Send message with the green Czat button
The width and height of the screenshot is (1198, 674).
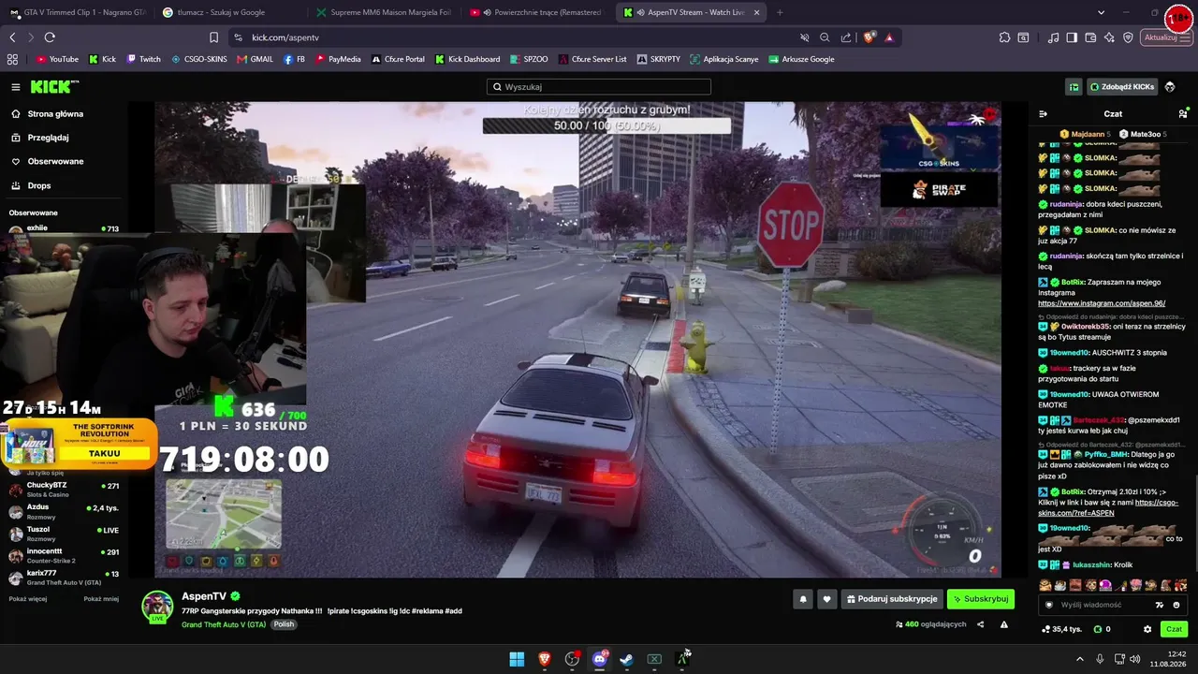click(x=1174, y=629)
